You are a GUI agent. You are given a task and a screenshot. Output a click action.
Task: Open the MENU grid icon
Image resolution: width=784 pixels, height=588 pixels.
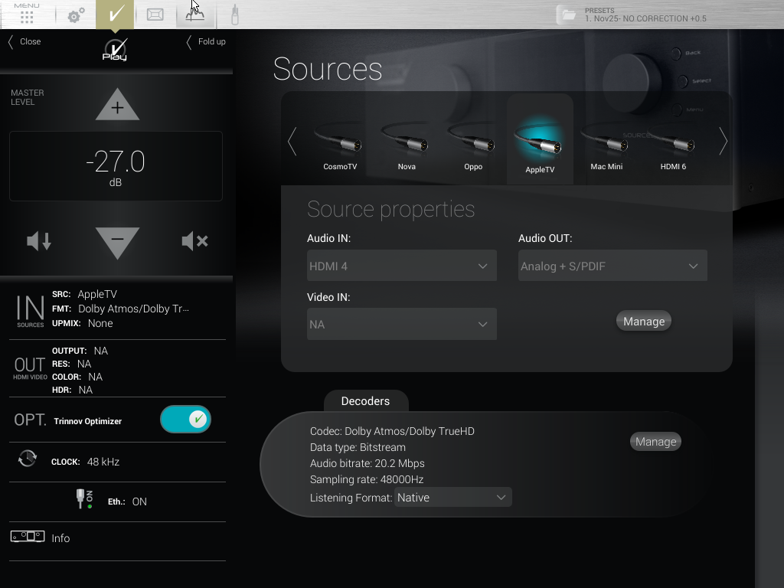(27, 14)
